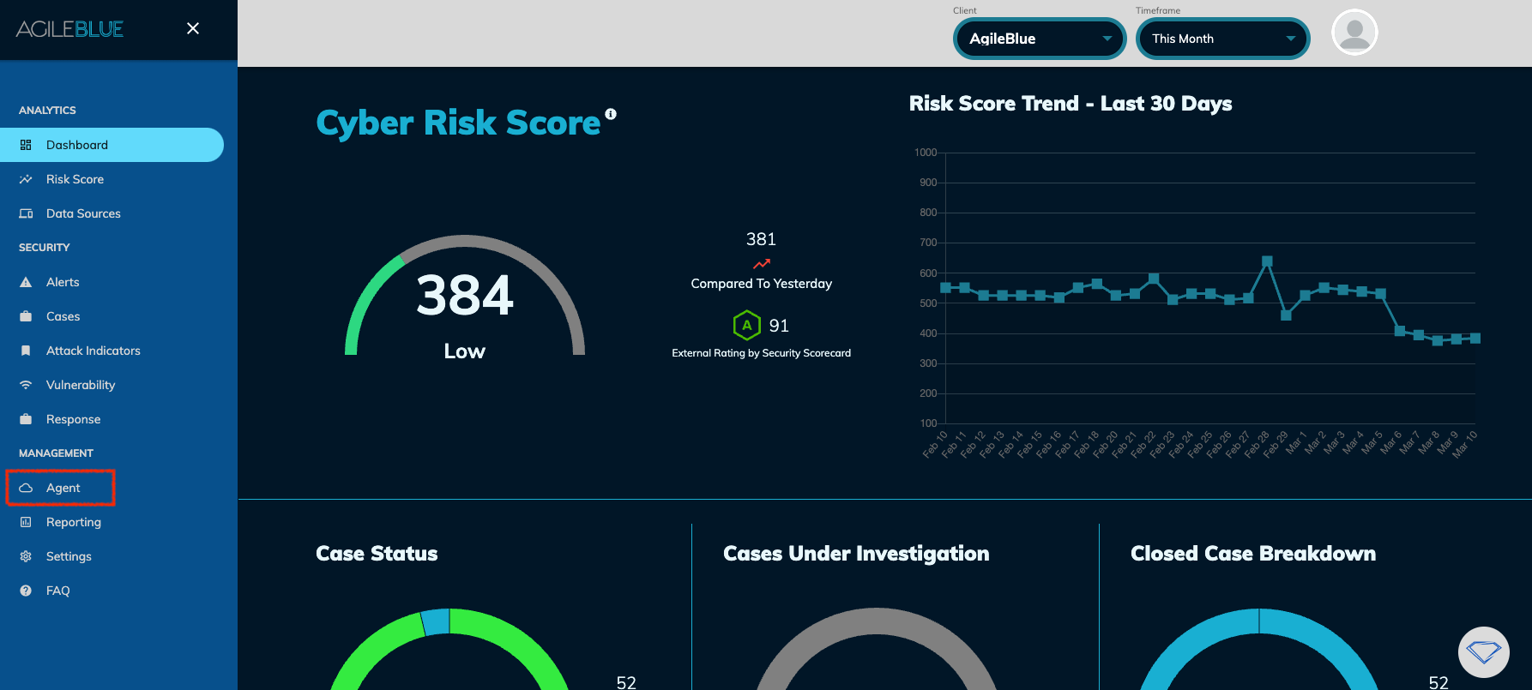Click the Alerts triangle icon in sidebar
1532x690 pixels.
click(x=26, y=282)
